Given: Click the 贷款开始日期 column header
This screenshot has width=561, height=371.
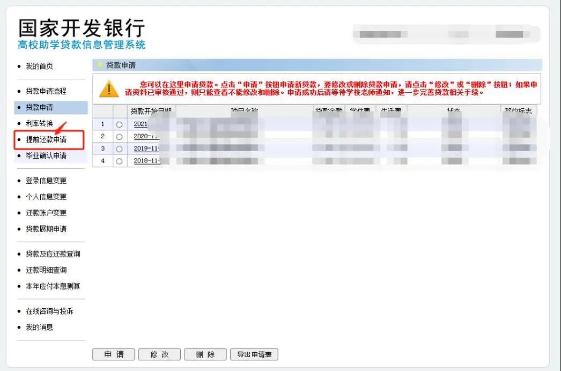Looking at the screenshot, I should (150, 111).
